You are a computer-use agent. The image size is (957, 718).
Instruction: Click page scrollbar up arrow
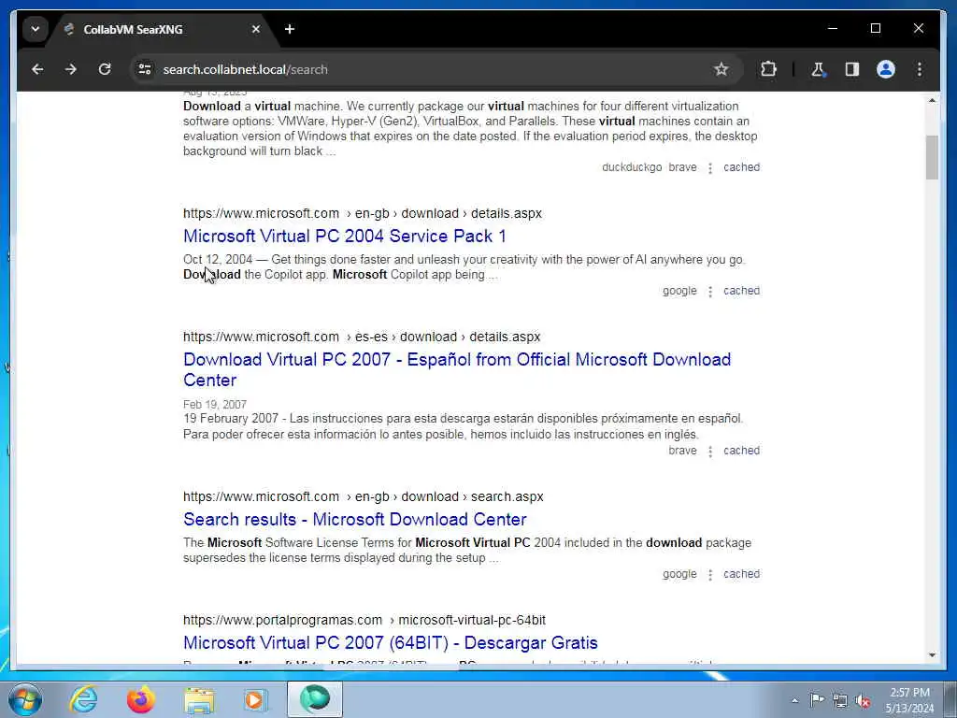pos(932,100)
